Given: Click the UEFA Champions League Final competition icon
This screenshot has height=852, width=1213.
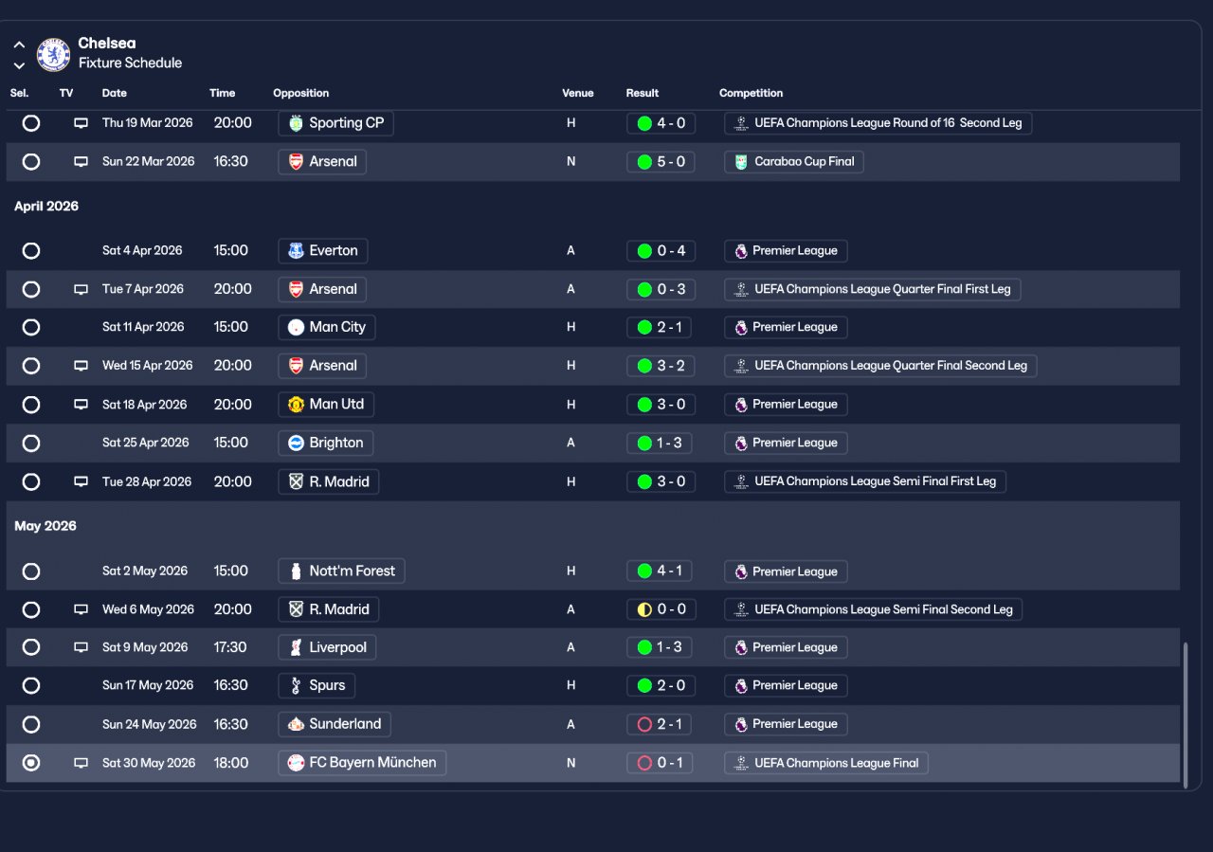Looking at the screenshot, I should click(x=741, y=763).
